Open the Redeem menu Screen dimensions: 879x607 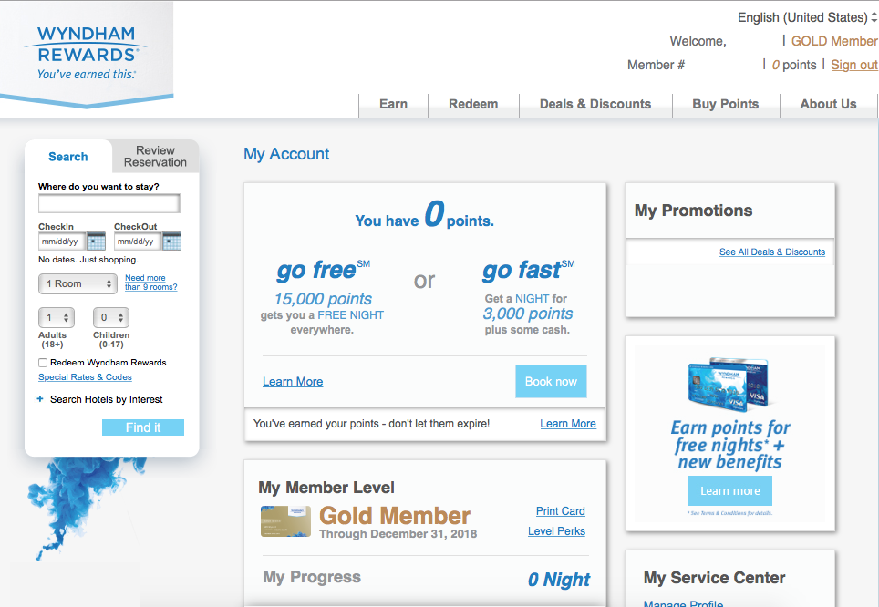click(x=473, y=104)
